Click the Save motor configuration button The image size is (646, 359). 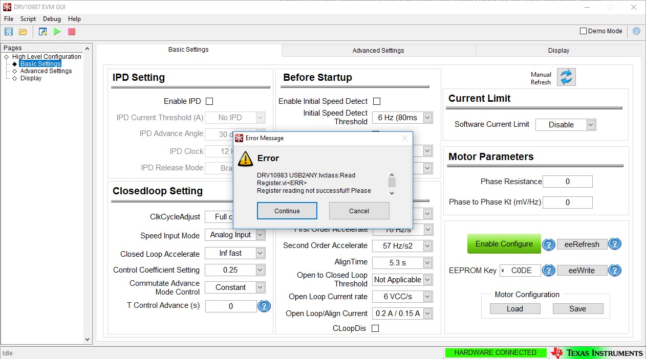578,309
